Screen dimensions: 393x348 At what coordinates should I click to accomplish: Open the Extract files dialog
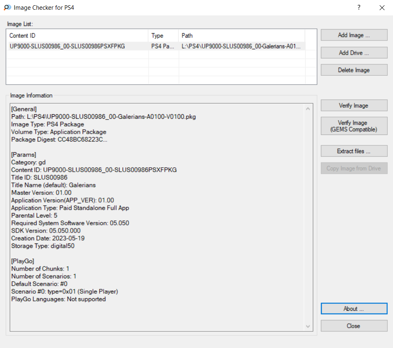(x=354, y=151)
